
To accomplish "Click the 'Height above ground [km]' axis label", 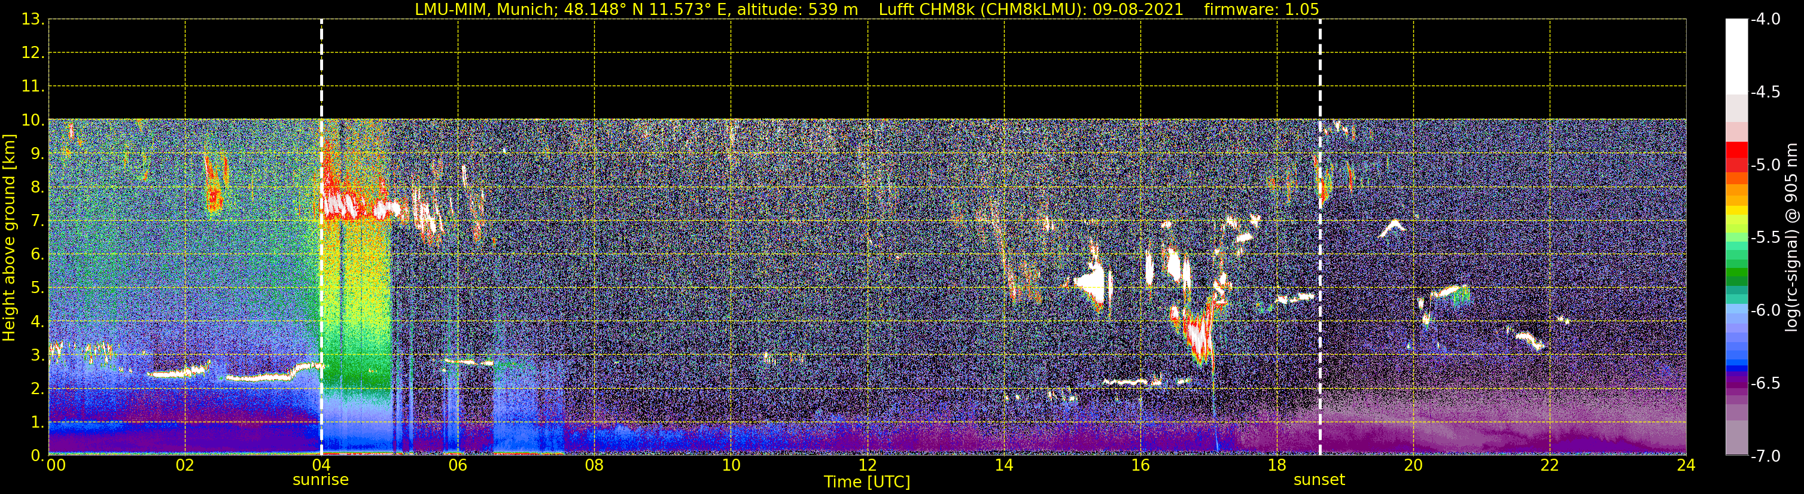I will tap(9, 238).
